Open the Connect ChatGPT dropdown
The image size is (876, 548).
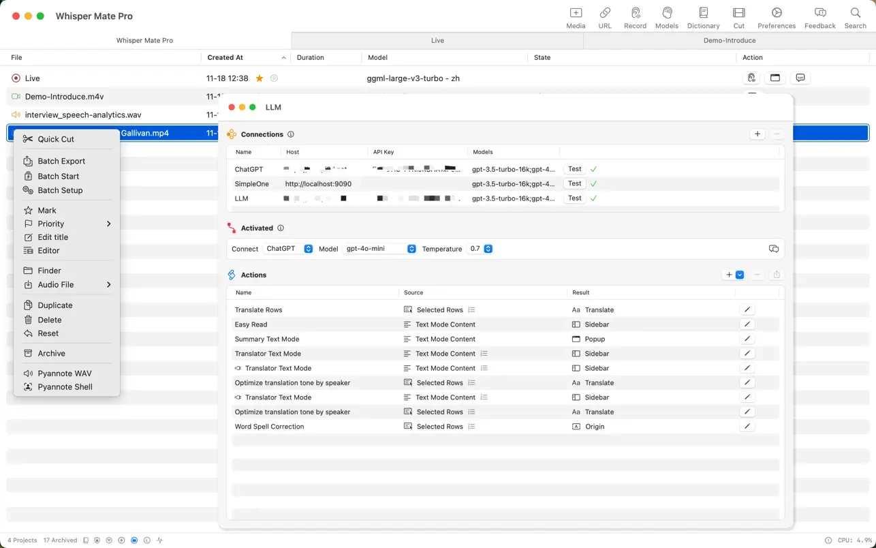point(290,249)
